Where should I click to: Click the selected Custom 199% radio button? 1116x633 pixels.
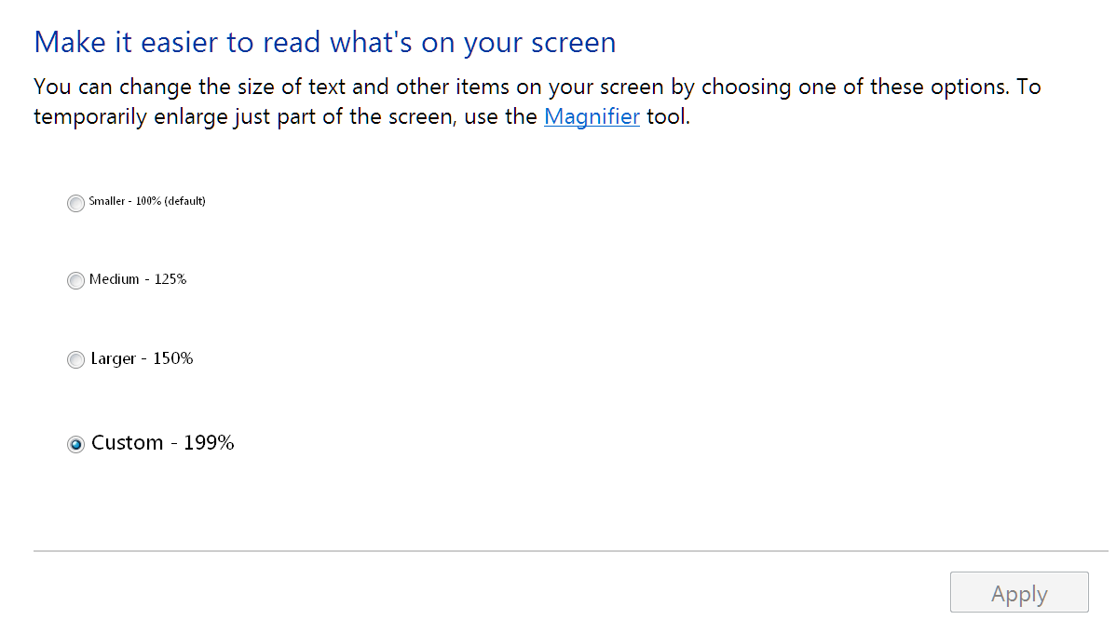click(75, 445)
